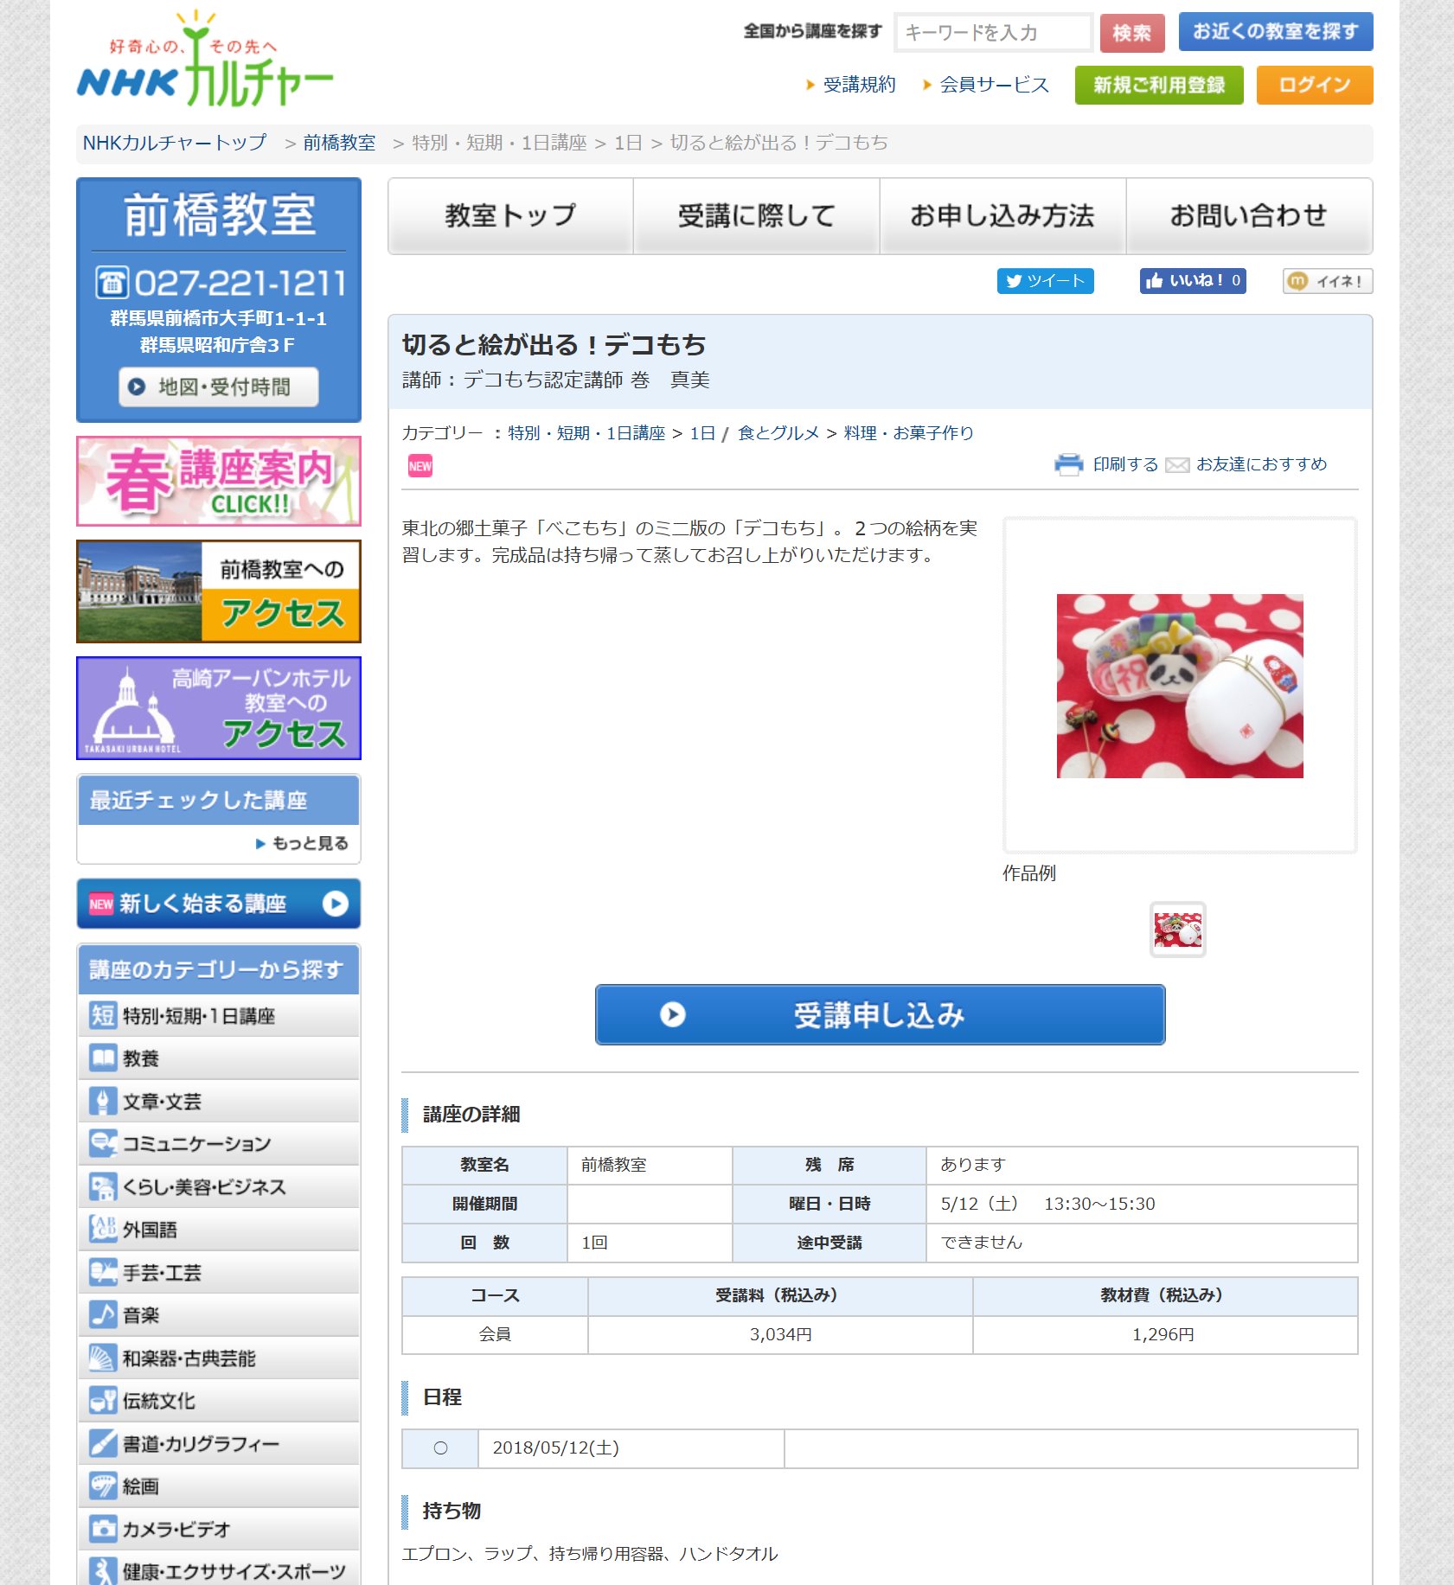Click the 1,296円 material fee cell
This screenshot has width=1454, height=1585.
point(1164,1334)
